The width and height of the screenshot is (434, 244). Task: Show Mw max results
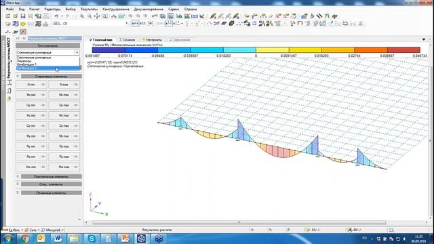tap(64, 167)
